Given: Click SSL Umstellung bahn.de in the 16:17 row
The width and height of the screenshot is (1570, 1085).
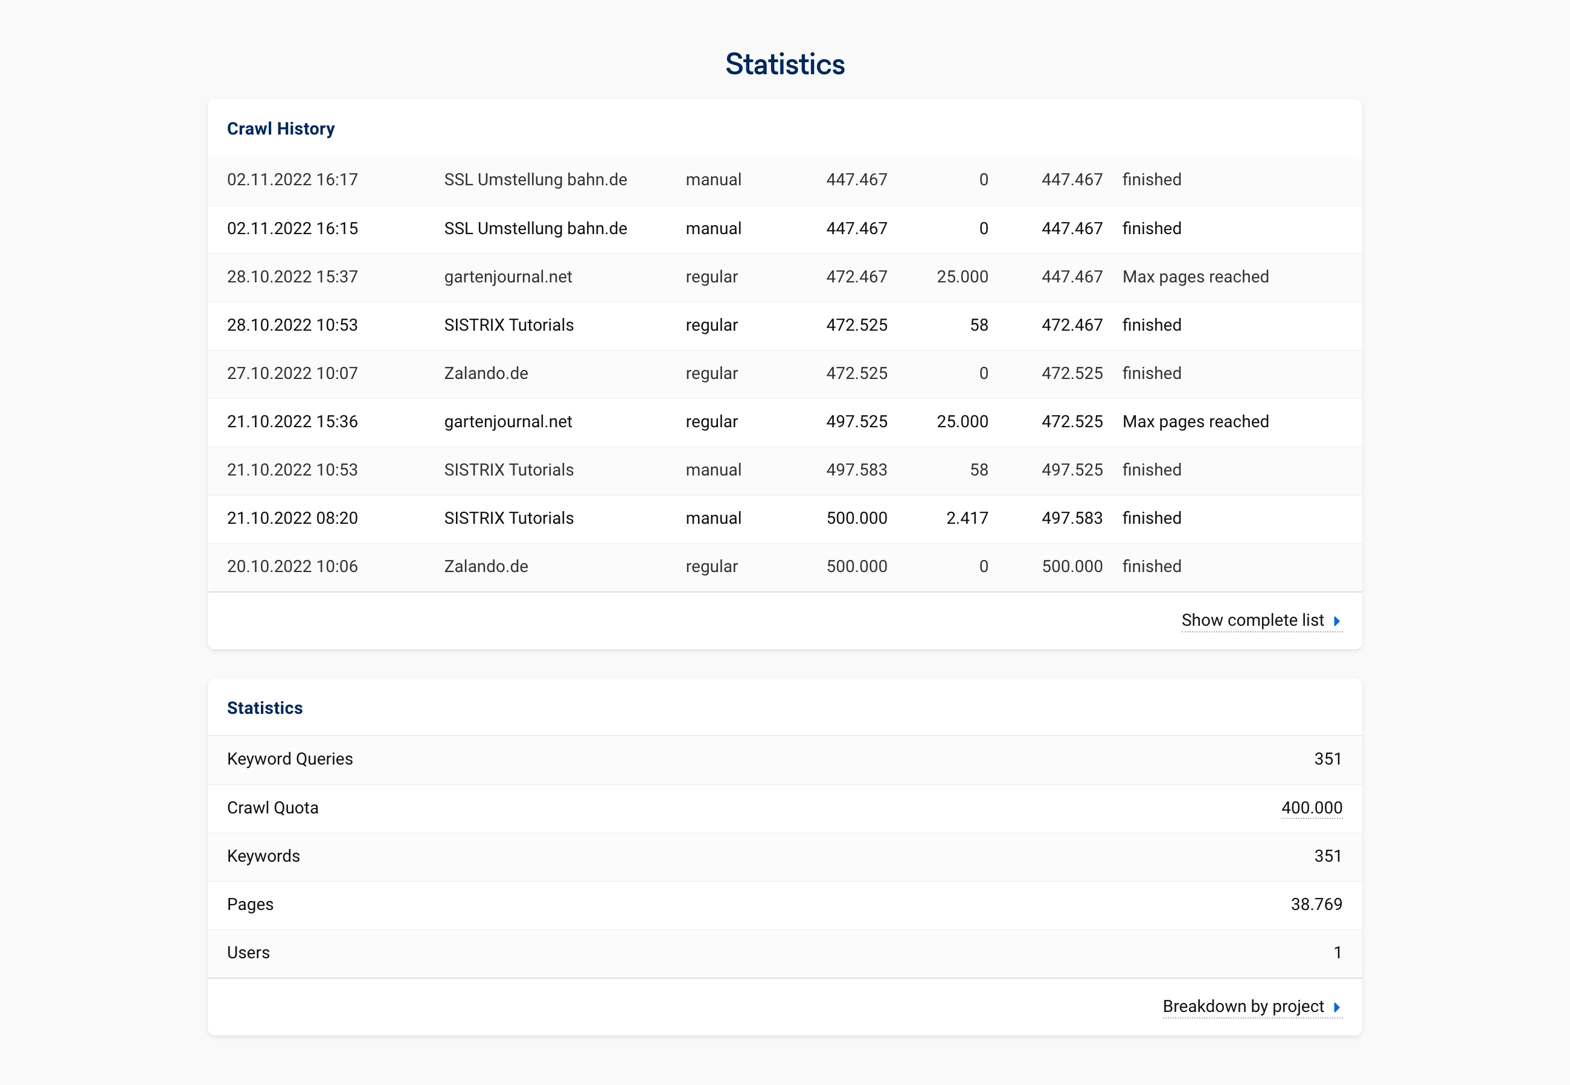Looking at the screenshot, I should [536, 179].
